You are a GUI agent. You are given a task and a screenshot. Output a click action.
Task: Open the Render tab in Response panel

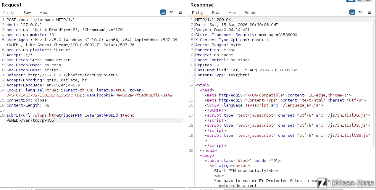click(x=251, y=12)
